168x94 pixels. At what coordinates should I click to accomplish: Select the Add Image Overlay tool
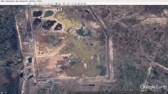pyautogui.click(x=49, y=3)
